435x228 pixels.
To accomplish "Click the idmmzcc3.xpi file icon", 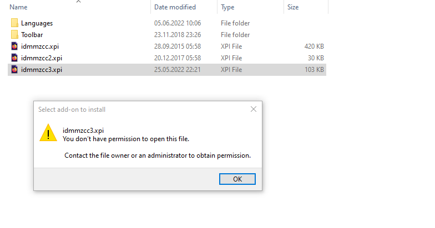I will tap(14, 70).
